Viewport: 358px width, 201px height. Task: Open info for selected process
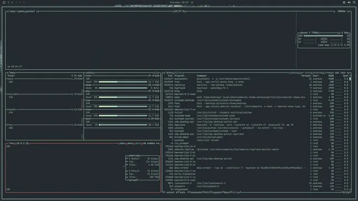[182, 192]
